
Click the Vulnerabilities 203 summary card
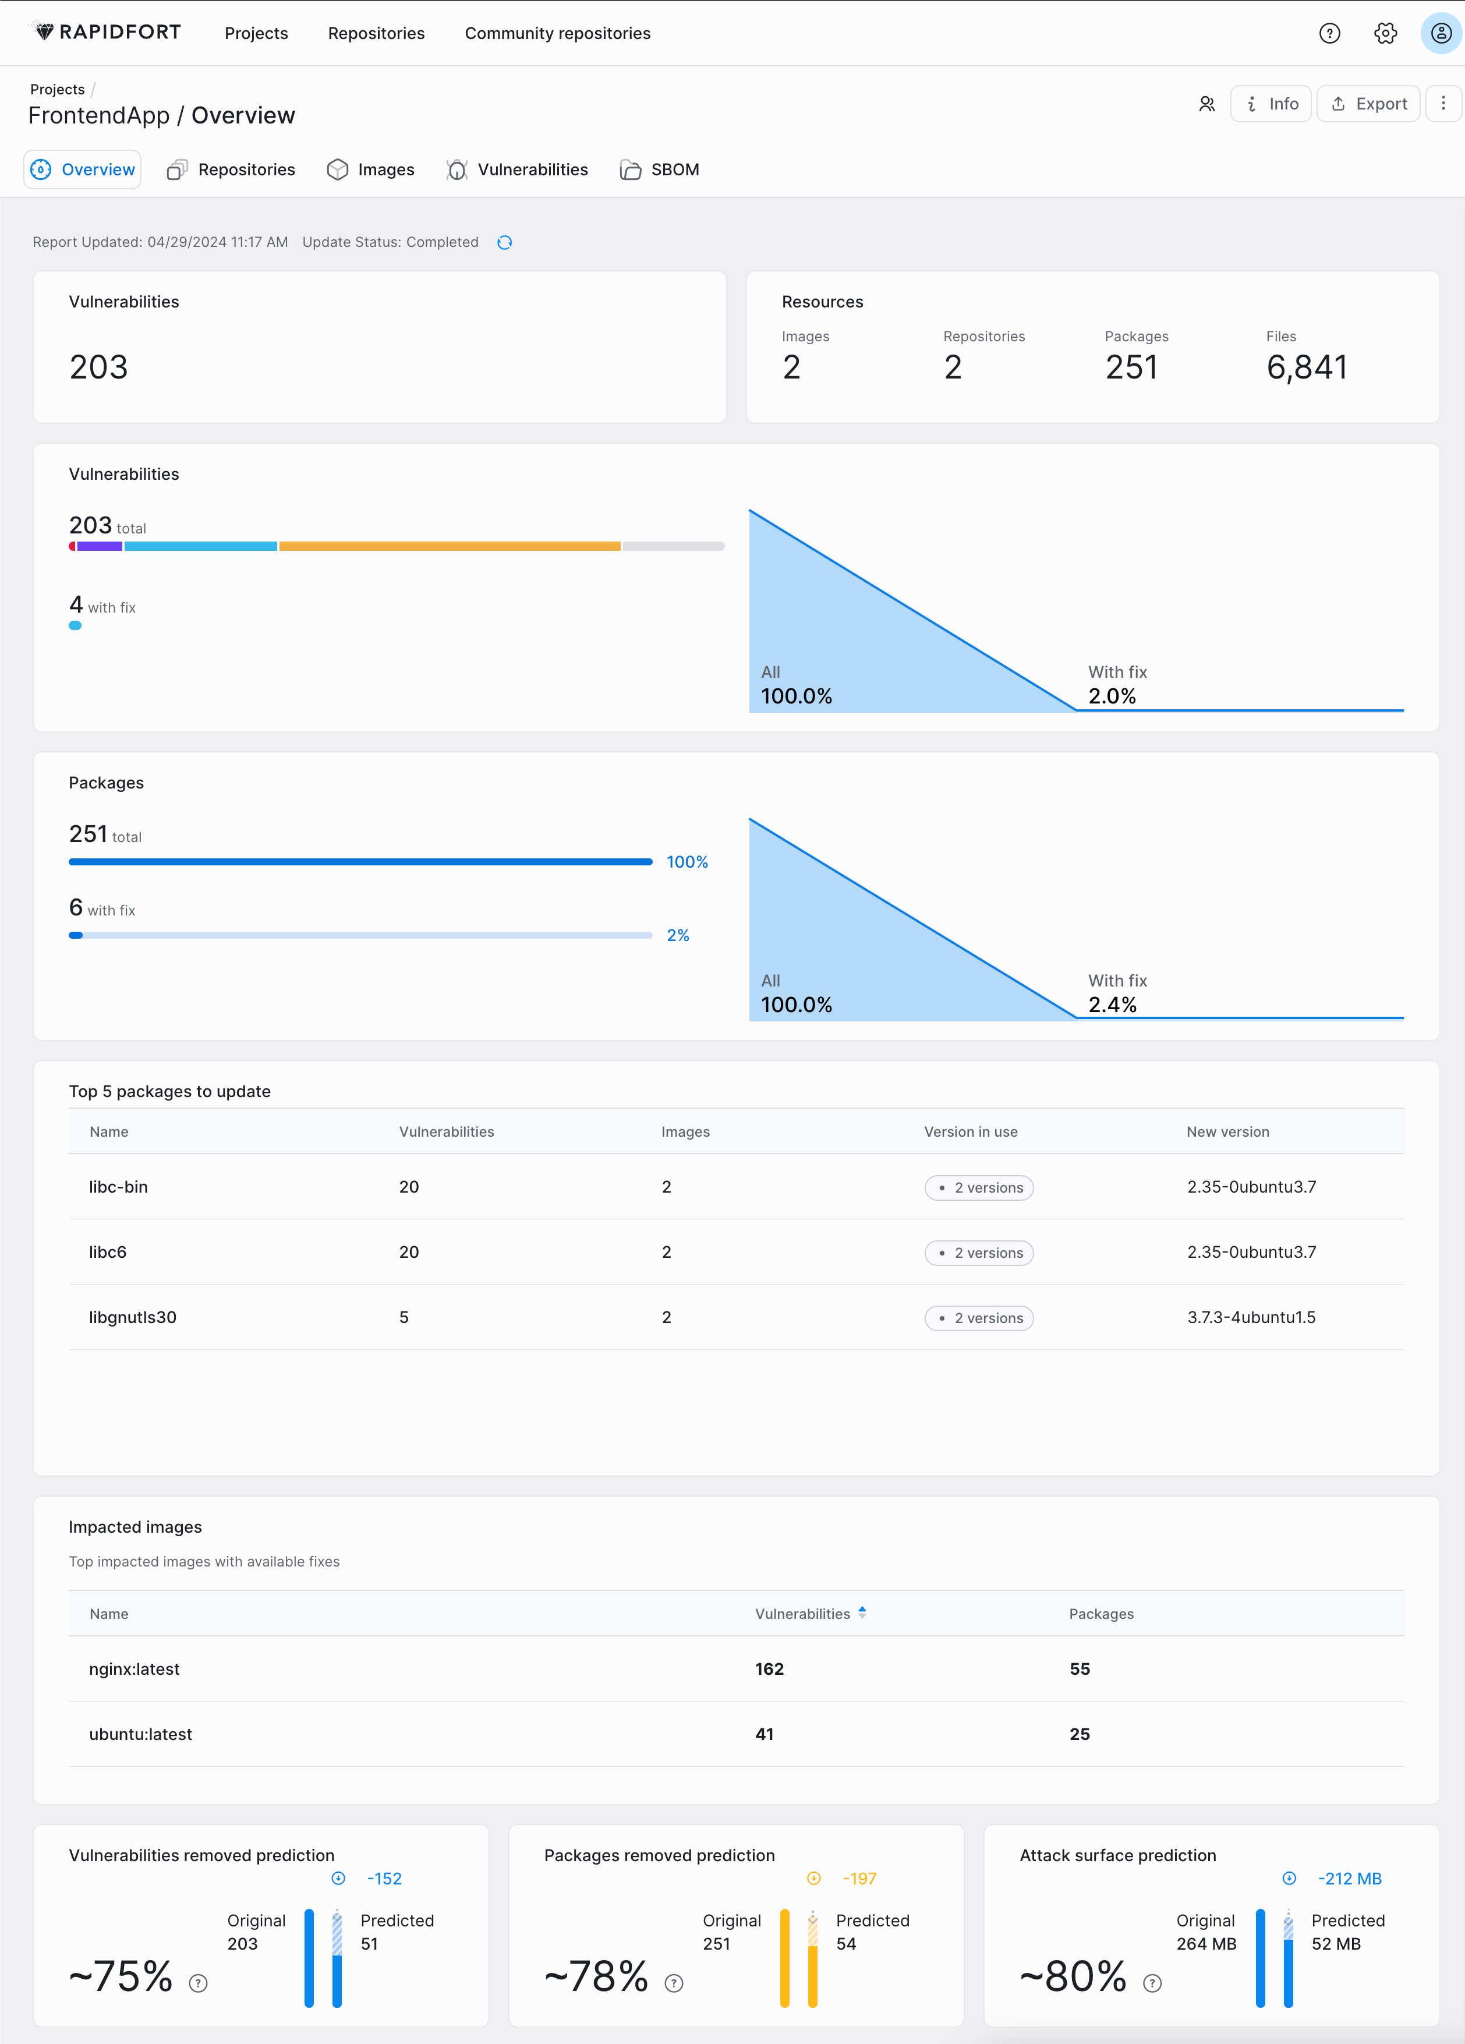[379, 347]
